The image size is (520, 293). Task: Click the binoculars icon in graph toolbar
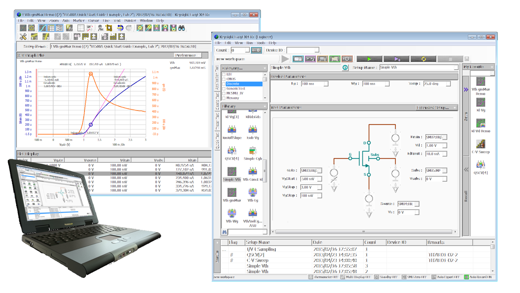(x=181, y=28)
